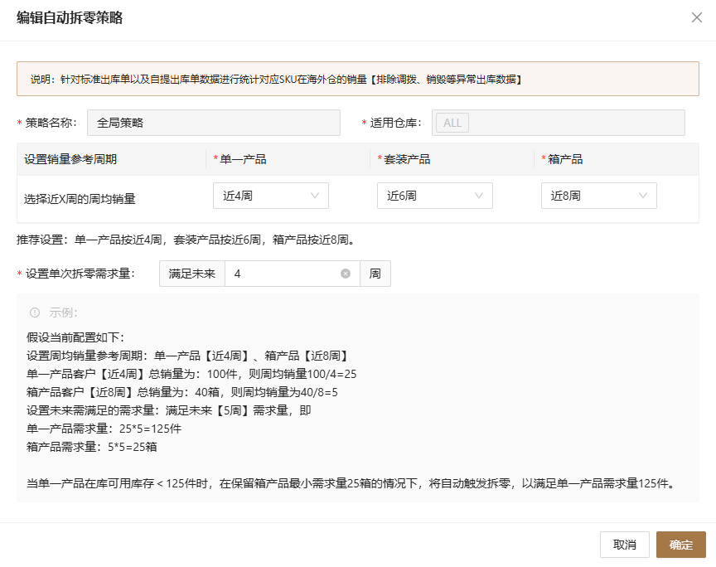Click the 单一产品需求量：25*5=125件 line
Image resolution: width=716 pixels, height=567 pixels.
104,429
